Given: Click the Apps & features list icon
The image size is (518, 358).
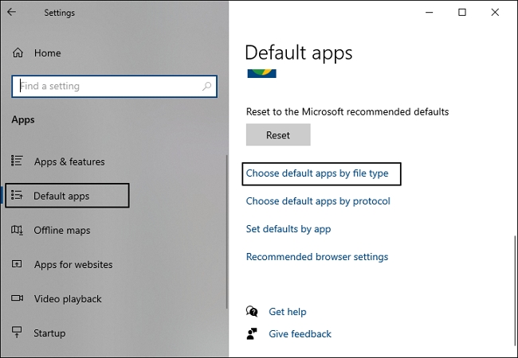Looking at the screenshot, I should tap(17, 161).
